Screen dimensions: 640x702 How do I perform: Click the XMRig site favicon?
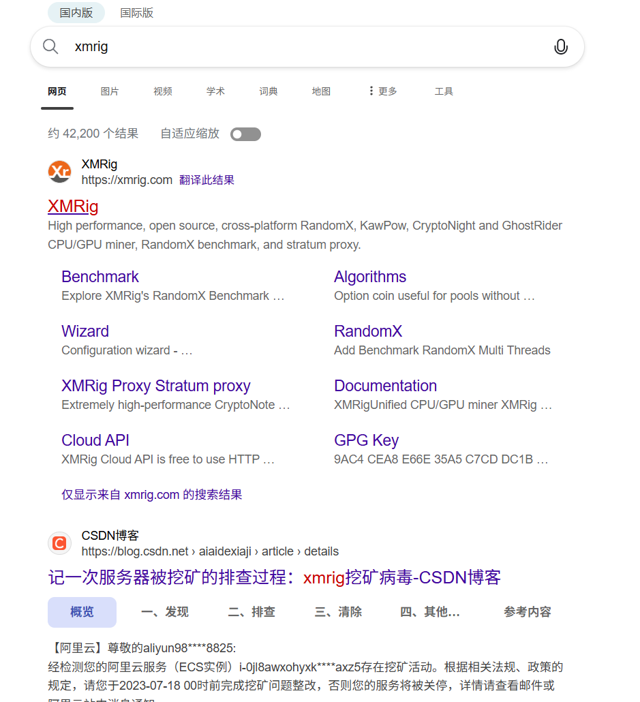coord(59,172)
